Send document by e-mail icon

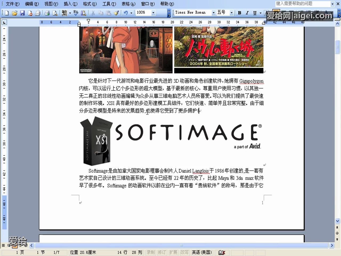click(x=38, y=13)
